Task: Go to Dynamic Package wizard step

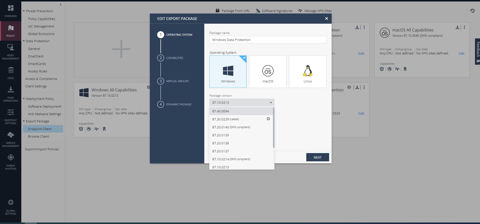Action: coord(174,104)
